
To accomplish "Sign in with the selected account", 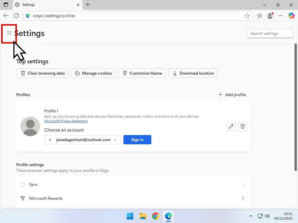I will click(137, 140).
